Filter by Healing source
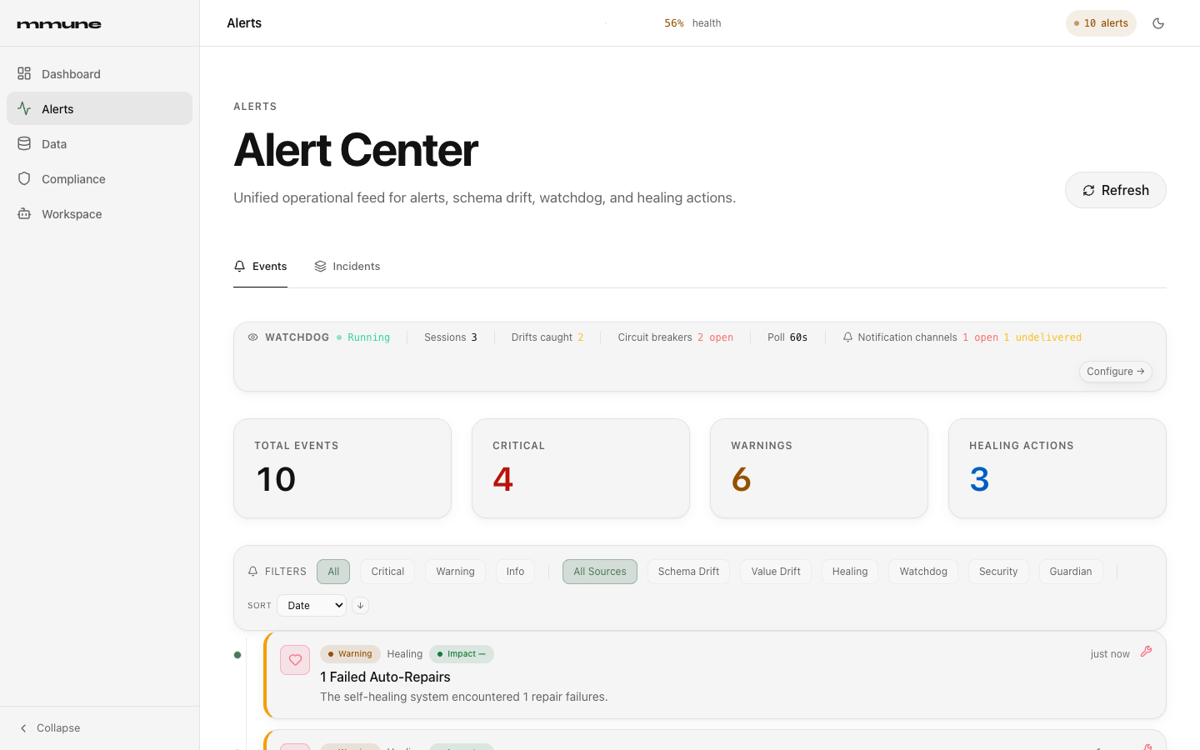The height and width of the screenshot is (750, 1200). (850, 572)
